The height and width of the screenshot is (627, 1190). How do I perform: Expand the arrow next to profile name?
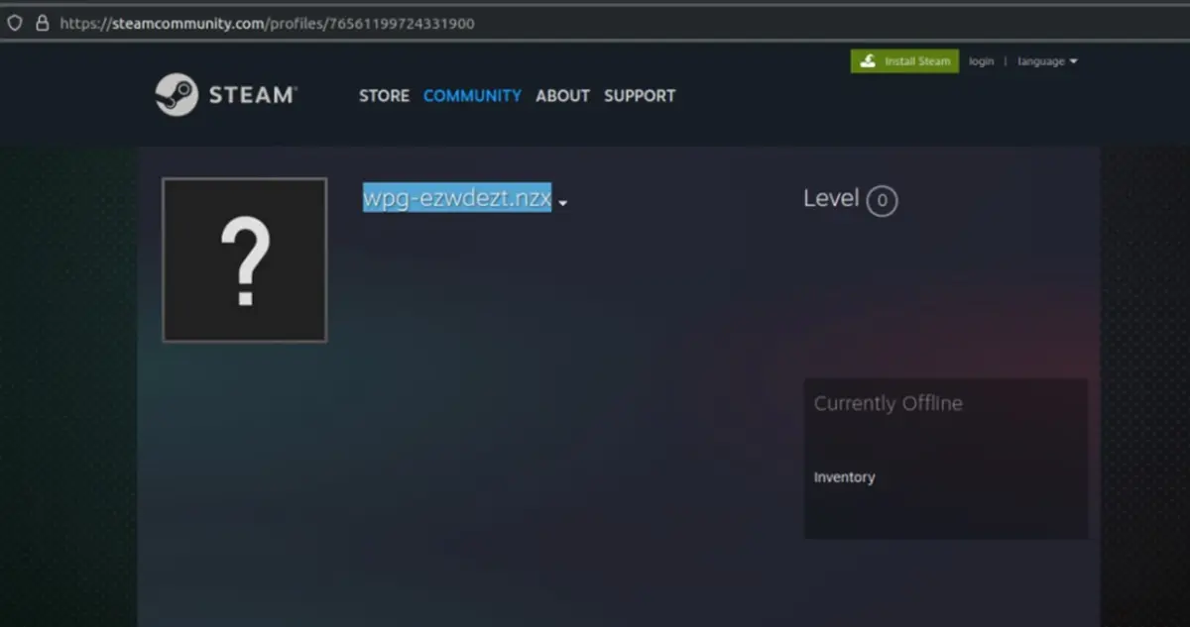(563, 202)
